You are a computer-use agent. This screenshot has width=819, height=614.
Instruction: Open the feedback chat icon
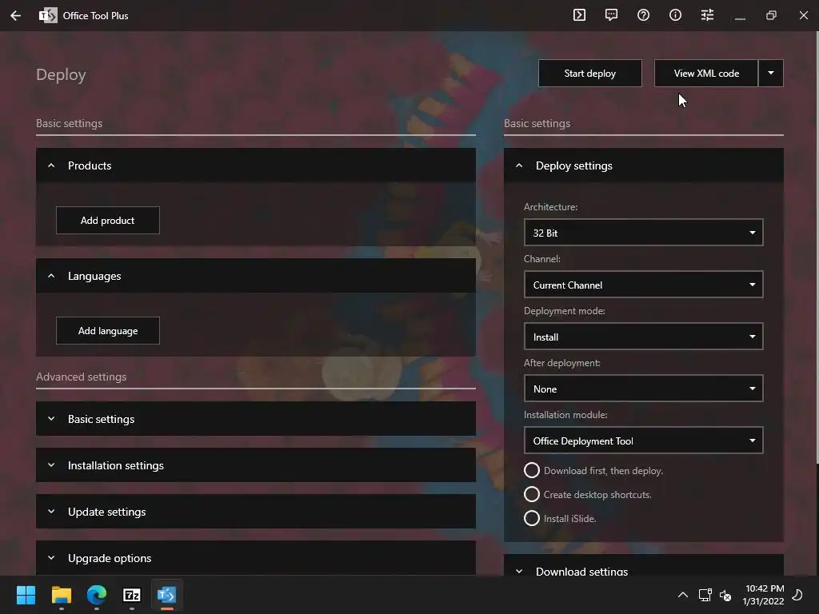point(611,15)
